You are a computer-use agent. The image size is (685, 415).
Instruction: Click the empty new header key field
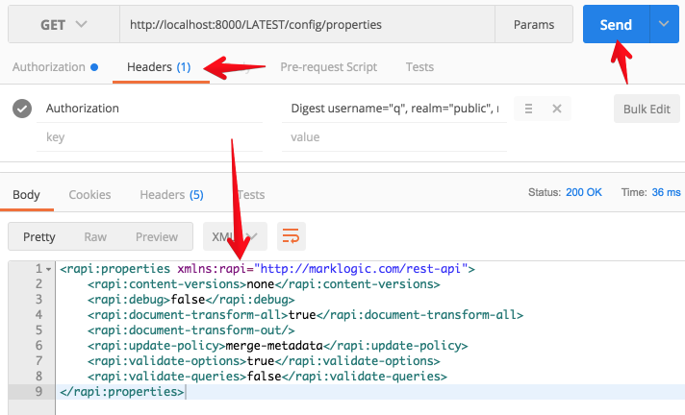(x=149, y=137)
